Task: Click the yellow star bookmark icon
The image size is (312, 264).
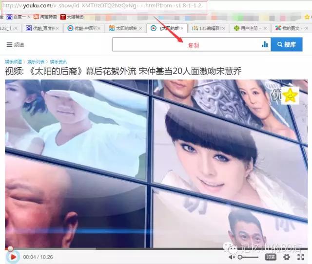Action: [x=307, y=18]
